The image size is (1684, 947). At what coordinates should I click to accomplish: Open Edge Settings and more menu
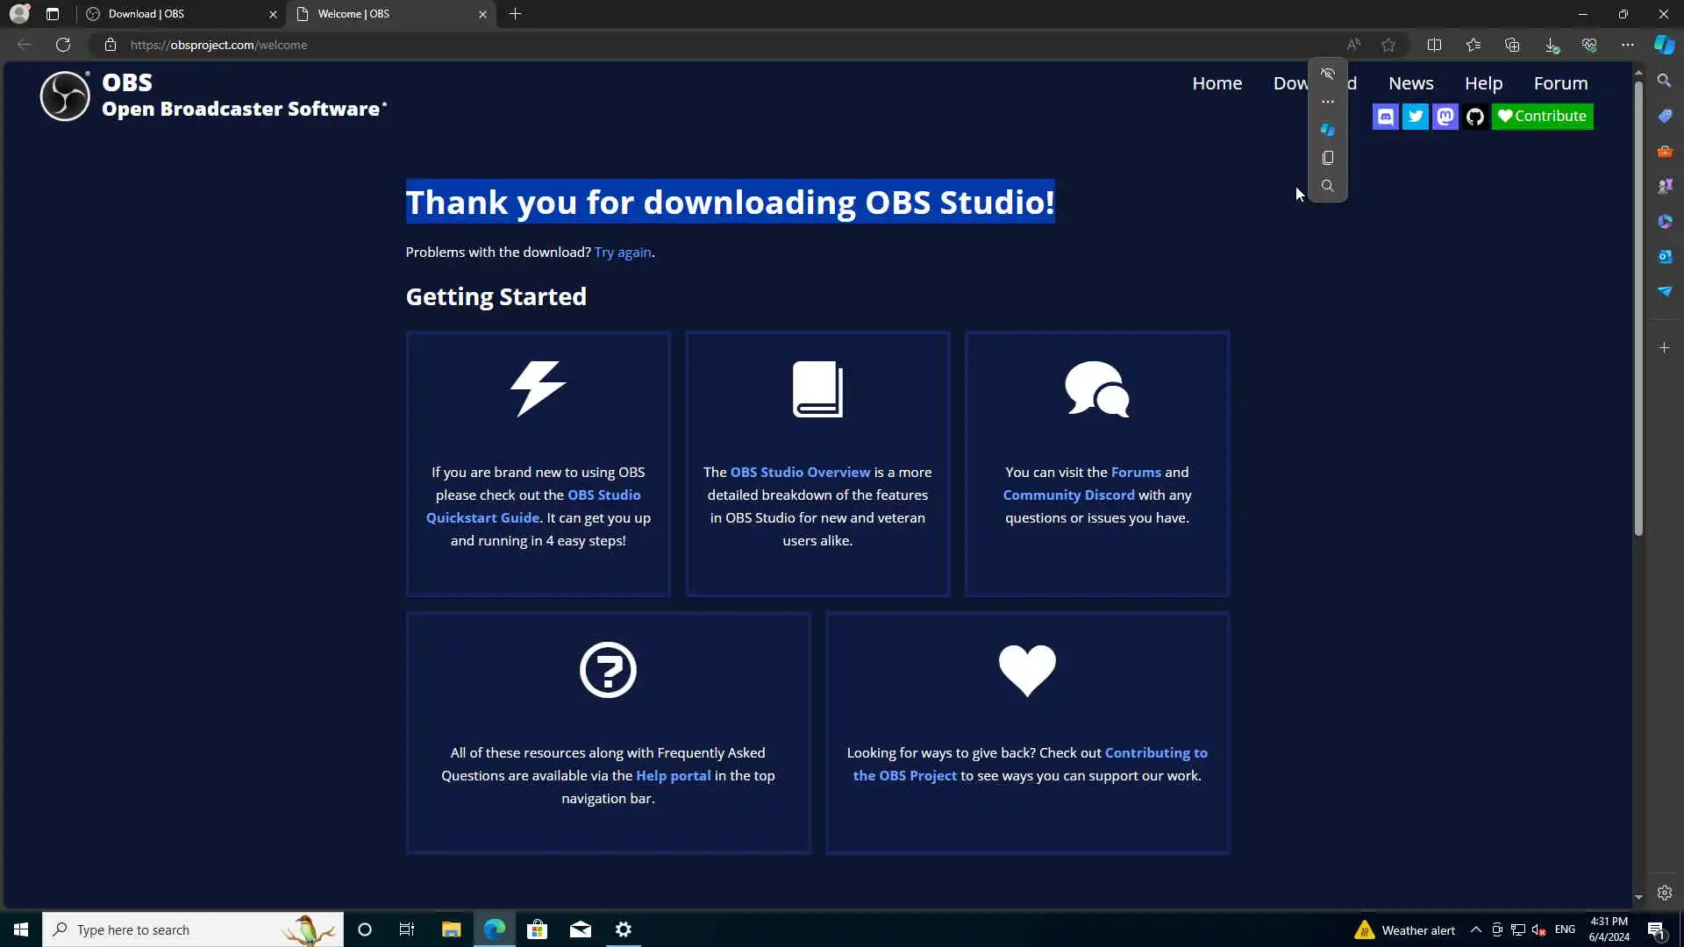pyautogui.click(x=1627, y=45)
